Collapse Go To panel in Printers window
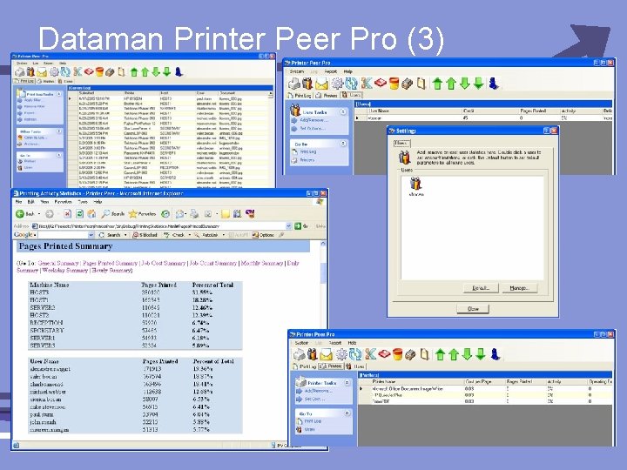 pos(347,413)
